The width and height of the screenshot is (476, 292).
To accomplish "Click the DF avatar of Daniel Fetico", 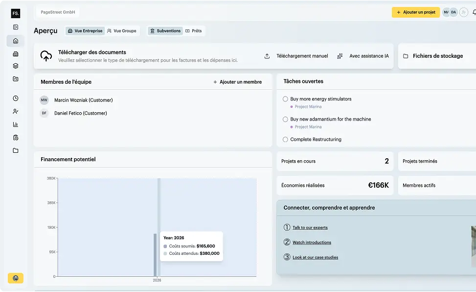I will click(44, 113).
